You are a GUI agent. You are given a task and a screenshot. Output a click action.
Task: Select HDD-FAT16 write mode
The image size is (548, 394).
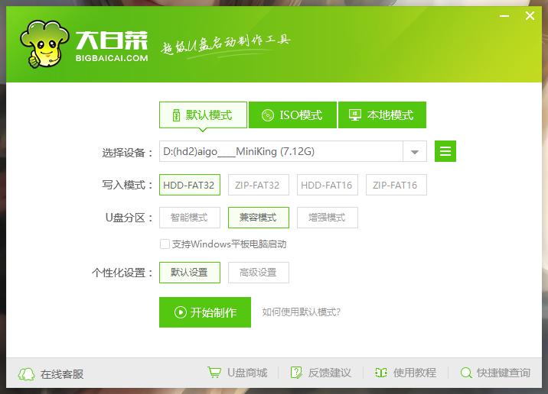point(327,185)
